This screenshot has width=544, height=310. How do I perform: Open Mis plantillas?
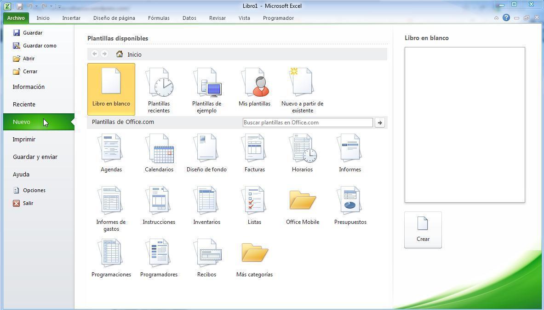pos(254,87)
